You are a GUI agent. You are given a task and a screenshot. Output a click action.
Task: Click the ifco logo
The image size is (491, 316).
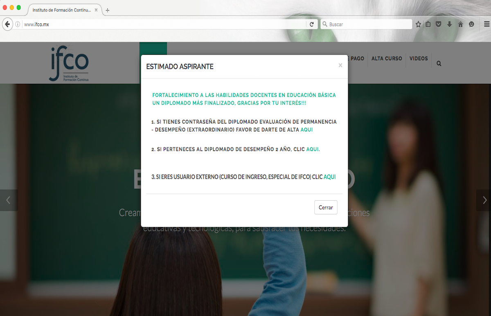point(69,63)
